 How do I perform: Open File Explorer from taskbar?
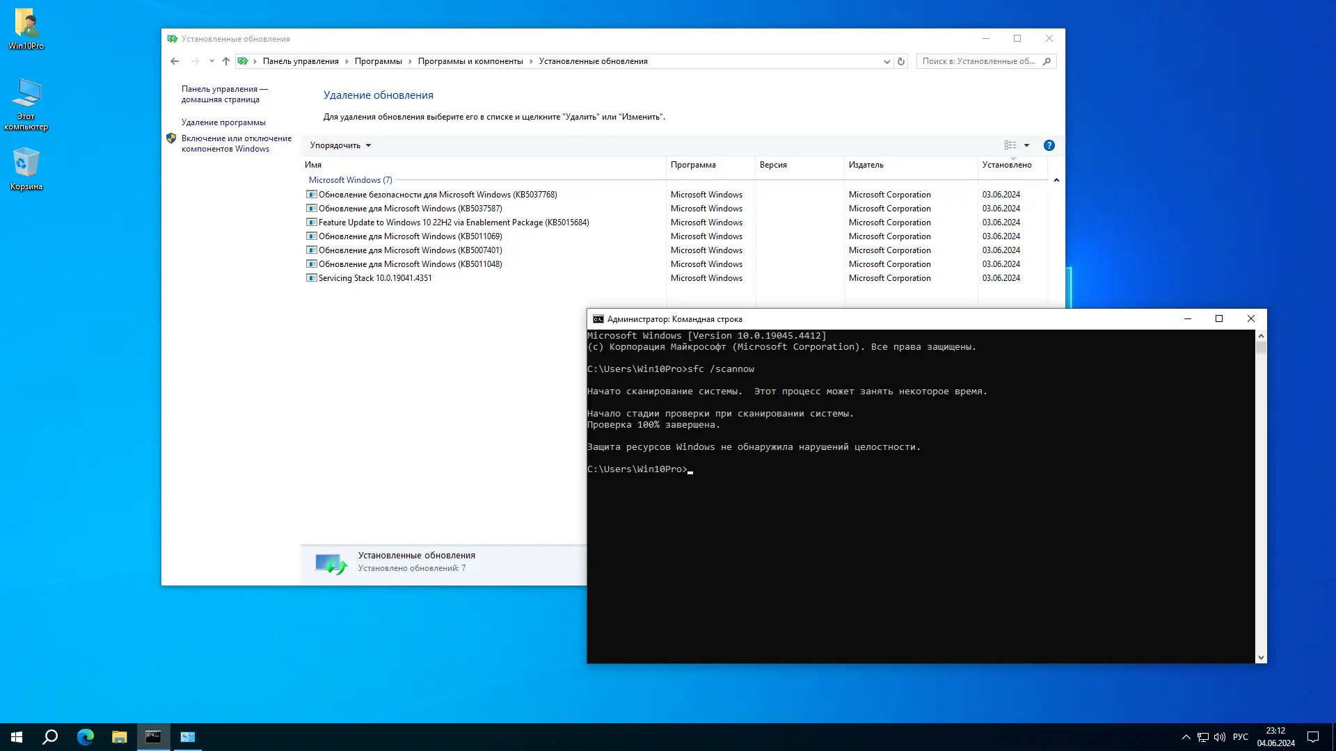click(119, 737)
